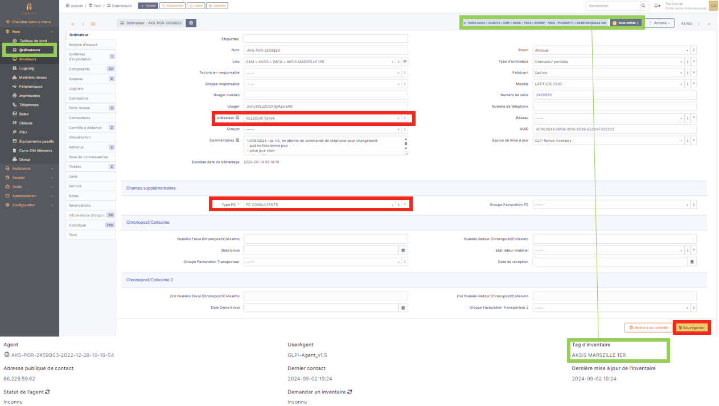Click icon button beside computer title

pos(191,23)
